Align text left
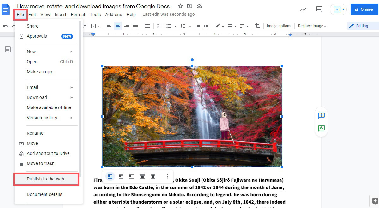This screenshot has width=379, height=208. (x=109, y=26)
